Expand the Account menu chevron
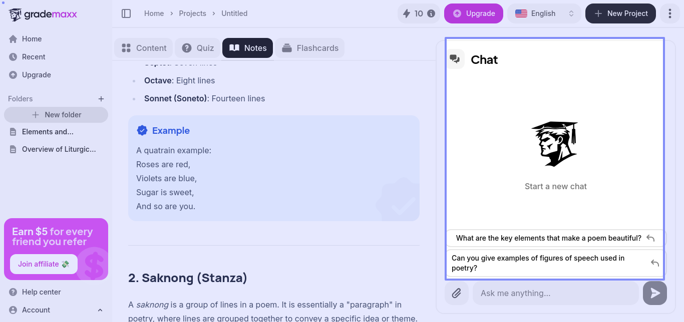684x322 pixels. tap(100, 310)
